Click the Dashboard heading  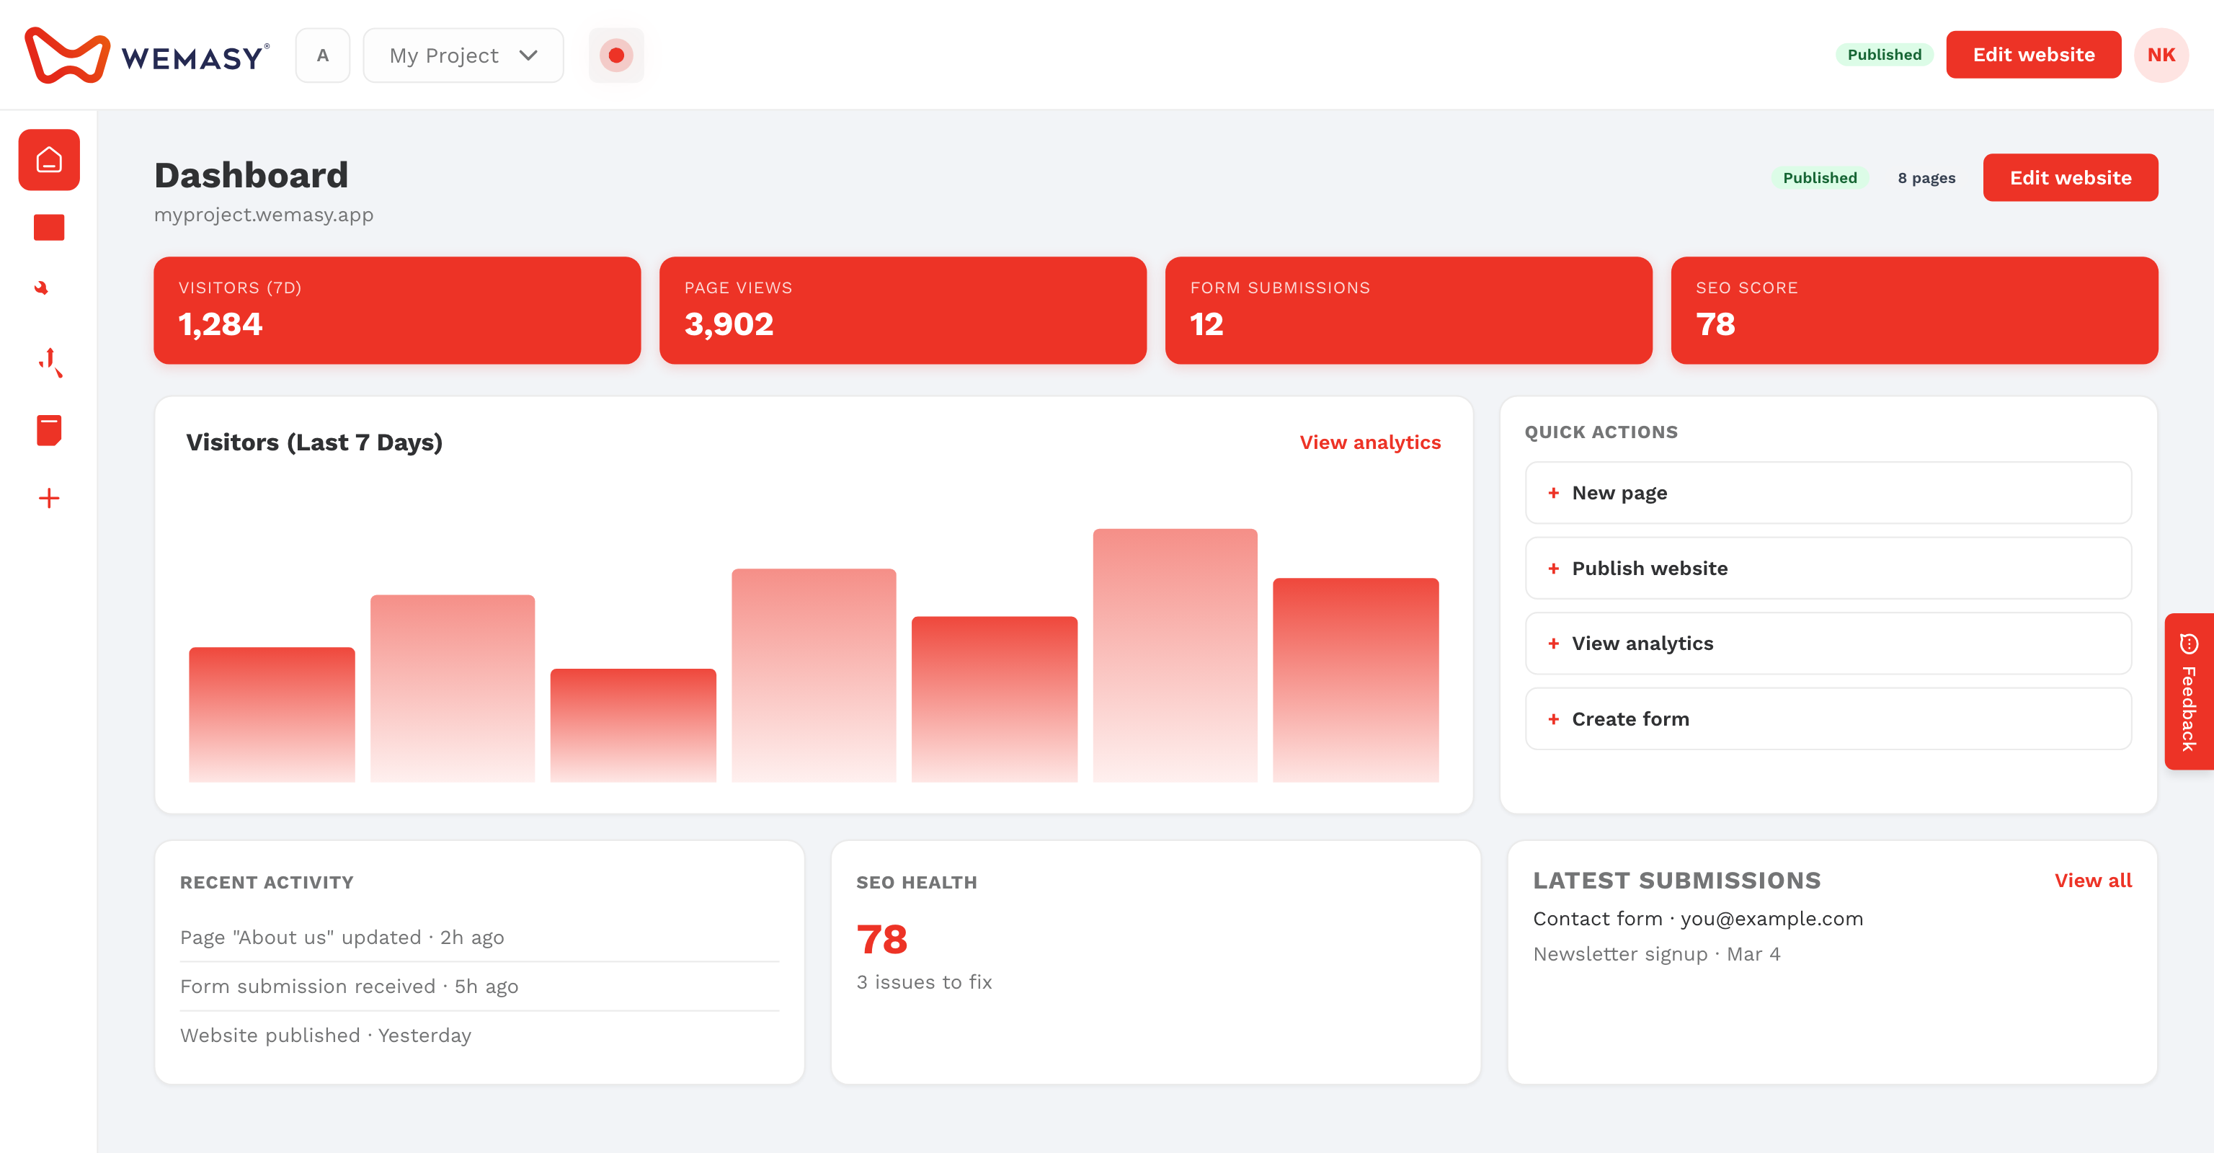(251, 175)
